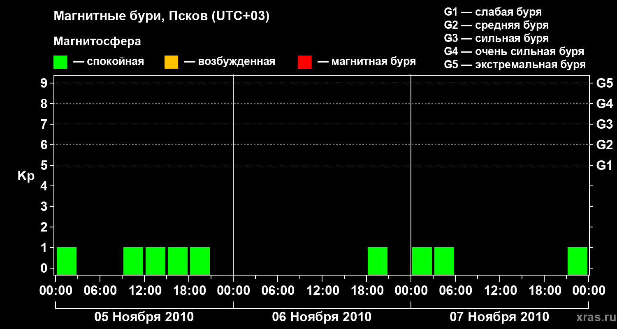
Task: Click the '06:00' time label of 07 Ноября
Action: pos(455,290)
